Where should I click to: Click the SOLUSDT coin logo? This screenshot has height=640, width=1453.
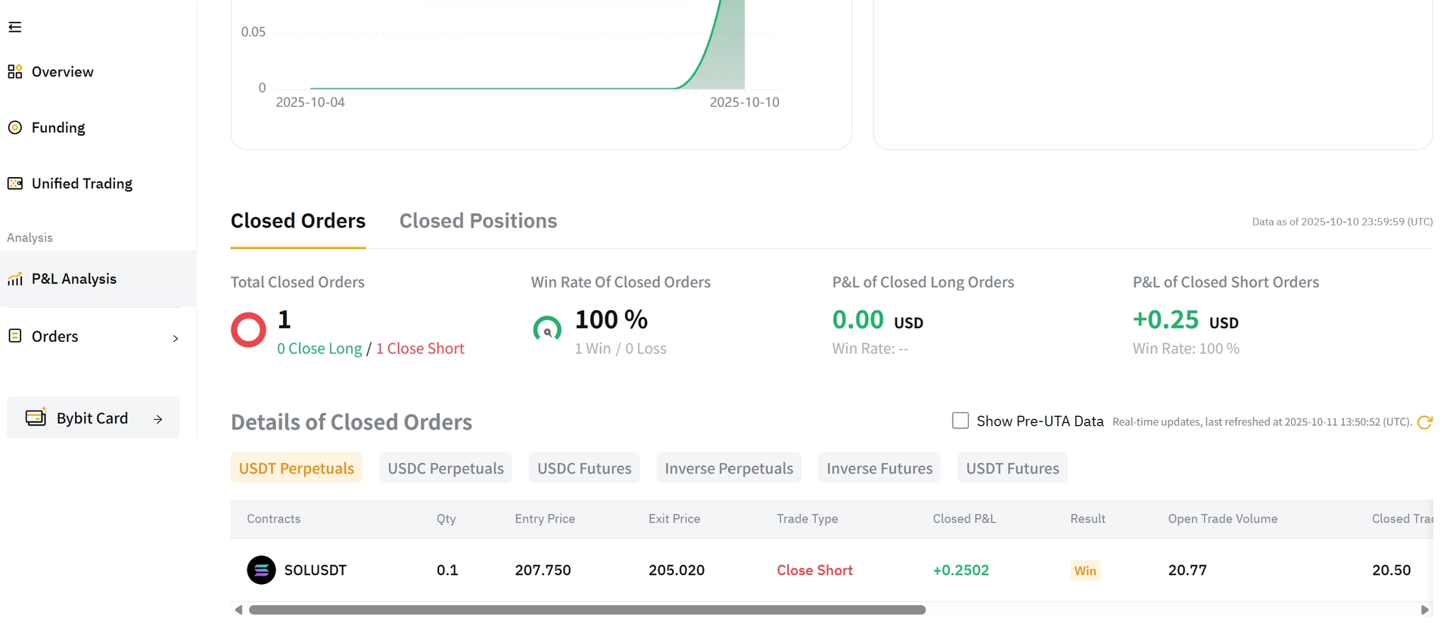261,570
